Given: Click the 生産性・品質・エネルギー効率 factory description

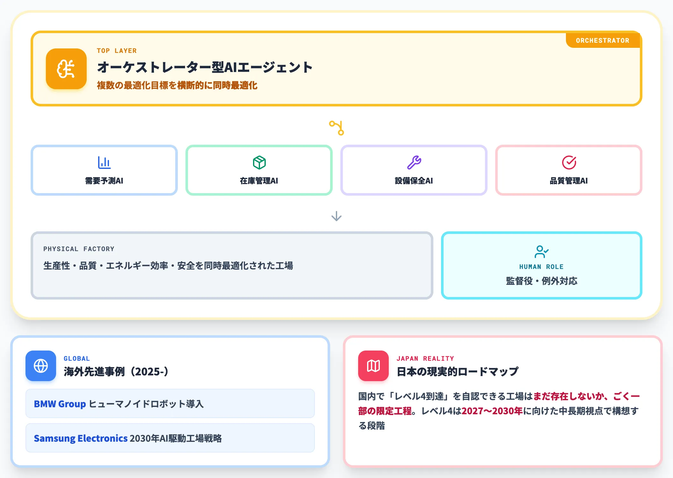Looking at the screenshot, I should [x=168, y=265].
